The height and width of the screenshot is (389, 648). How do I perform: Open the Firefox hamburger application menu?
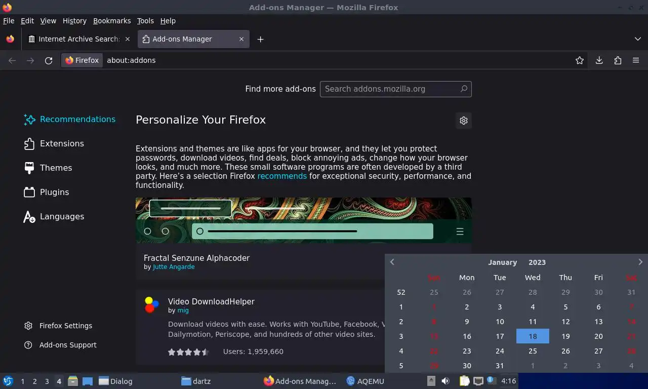click(636, 60)
